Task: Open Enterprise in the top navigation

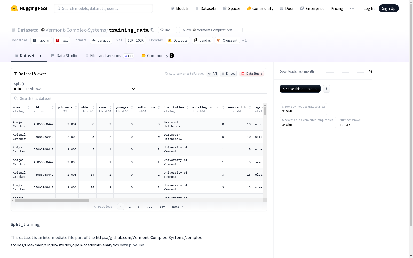Action: 312,8
